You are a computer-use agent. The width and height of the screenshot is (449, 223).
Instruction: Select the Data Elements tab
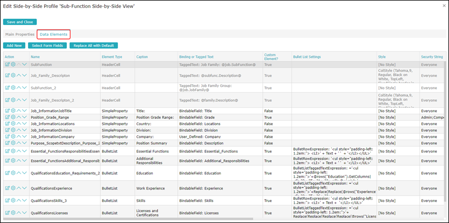point(53,34)
